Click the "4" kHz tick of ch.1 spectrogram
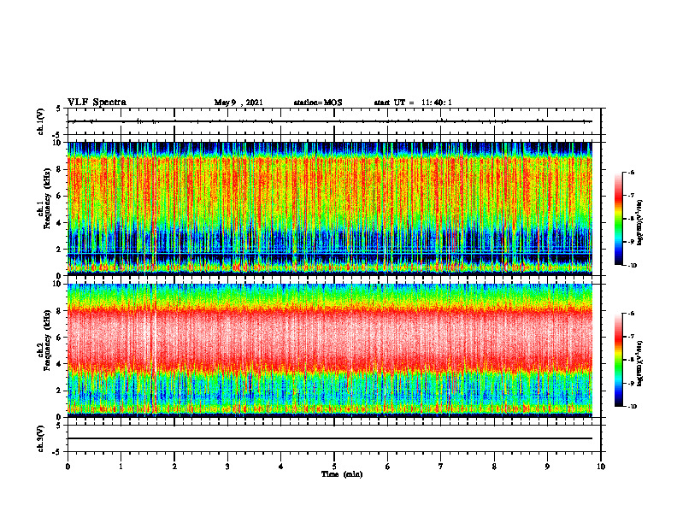This screenshot has height=523, width=677. (59, 223)
